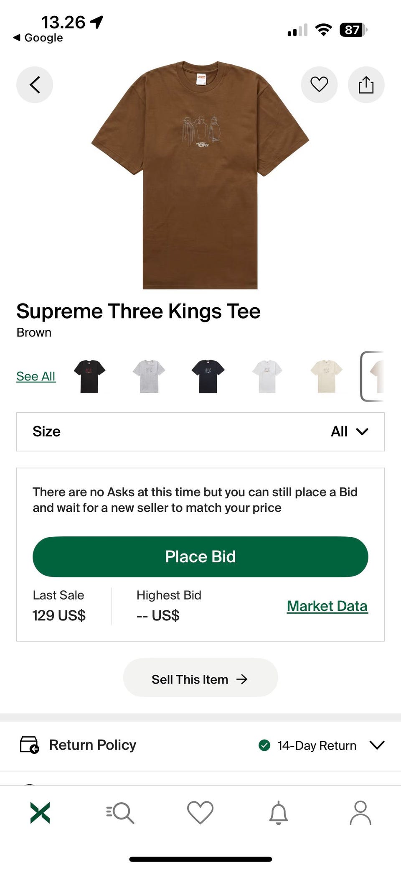Tap Sell This Item button
The width and height of the screenshot is (401, 870).
200,679
